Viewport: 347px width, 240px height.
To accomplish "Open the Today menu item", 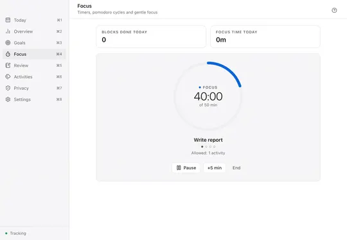I will [34, 20].
